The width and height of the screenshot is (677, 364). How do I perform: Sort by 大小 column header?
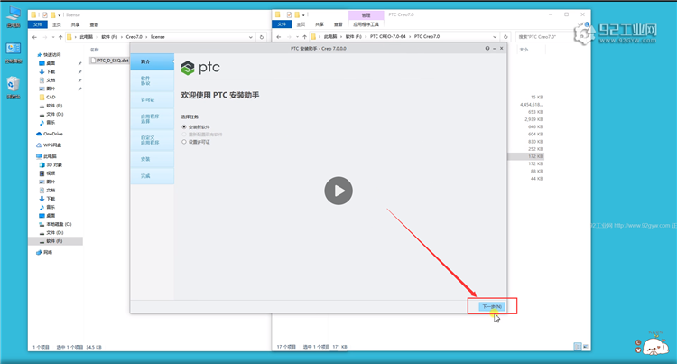point(524,50)
